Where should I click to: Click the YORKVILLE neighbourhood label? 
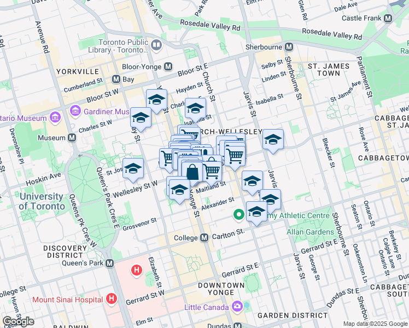tap(78, 72)
